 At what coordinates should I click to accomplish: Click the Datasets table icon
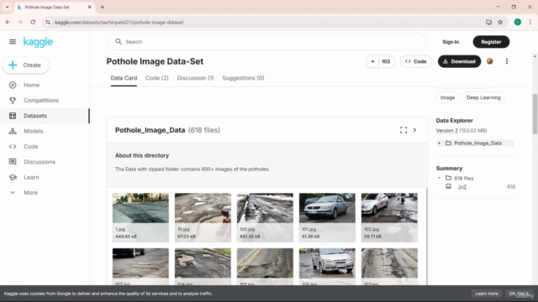pos(13,116)
